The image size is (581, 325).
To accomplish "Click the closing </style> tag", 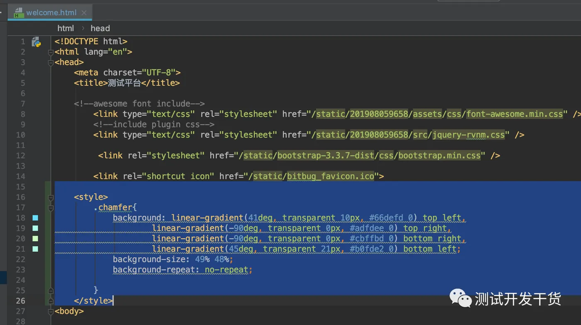I will (x=93, y=301).
